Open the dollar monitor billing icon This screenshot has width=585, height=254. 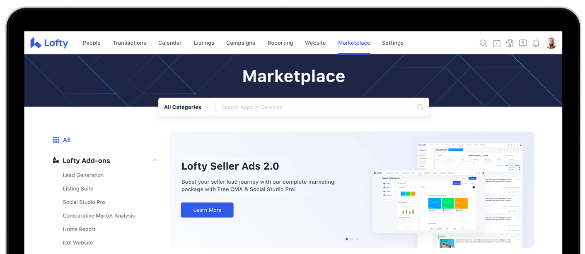tap(523, 43)
